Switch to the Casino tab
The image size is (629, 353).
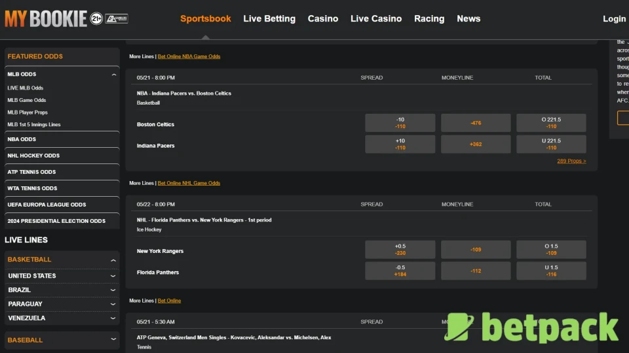(x=323, y=19)
